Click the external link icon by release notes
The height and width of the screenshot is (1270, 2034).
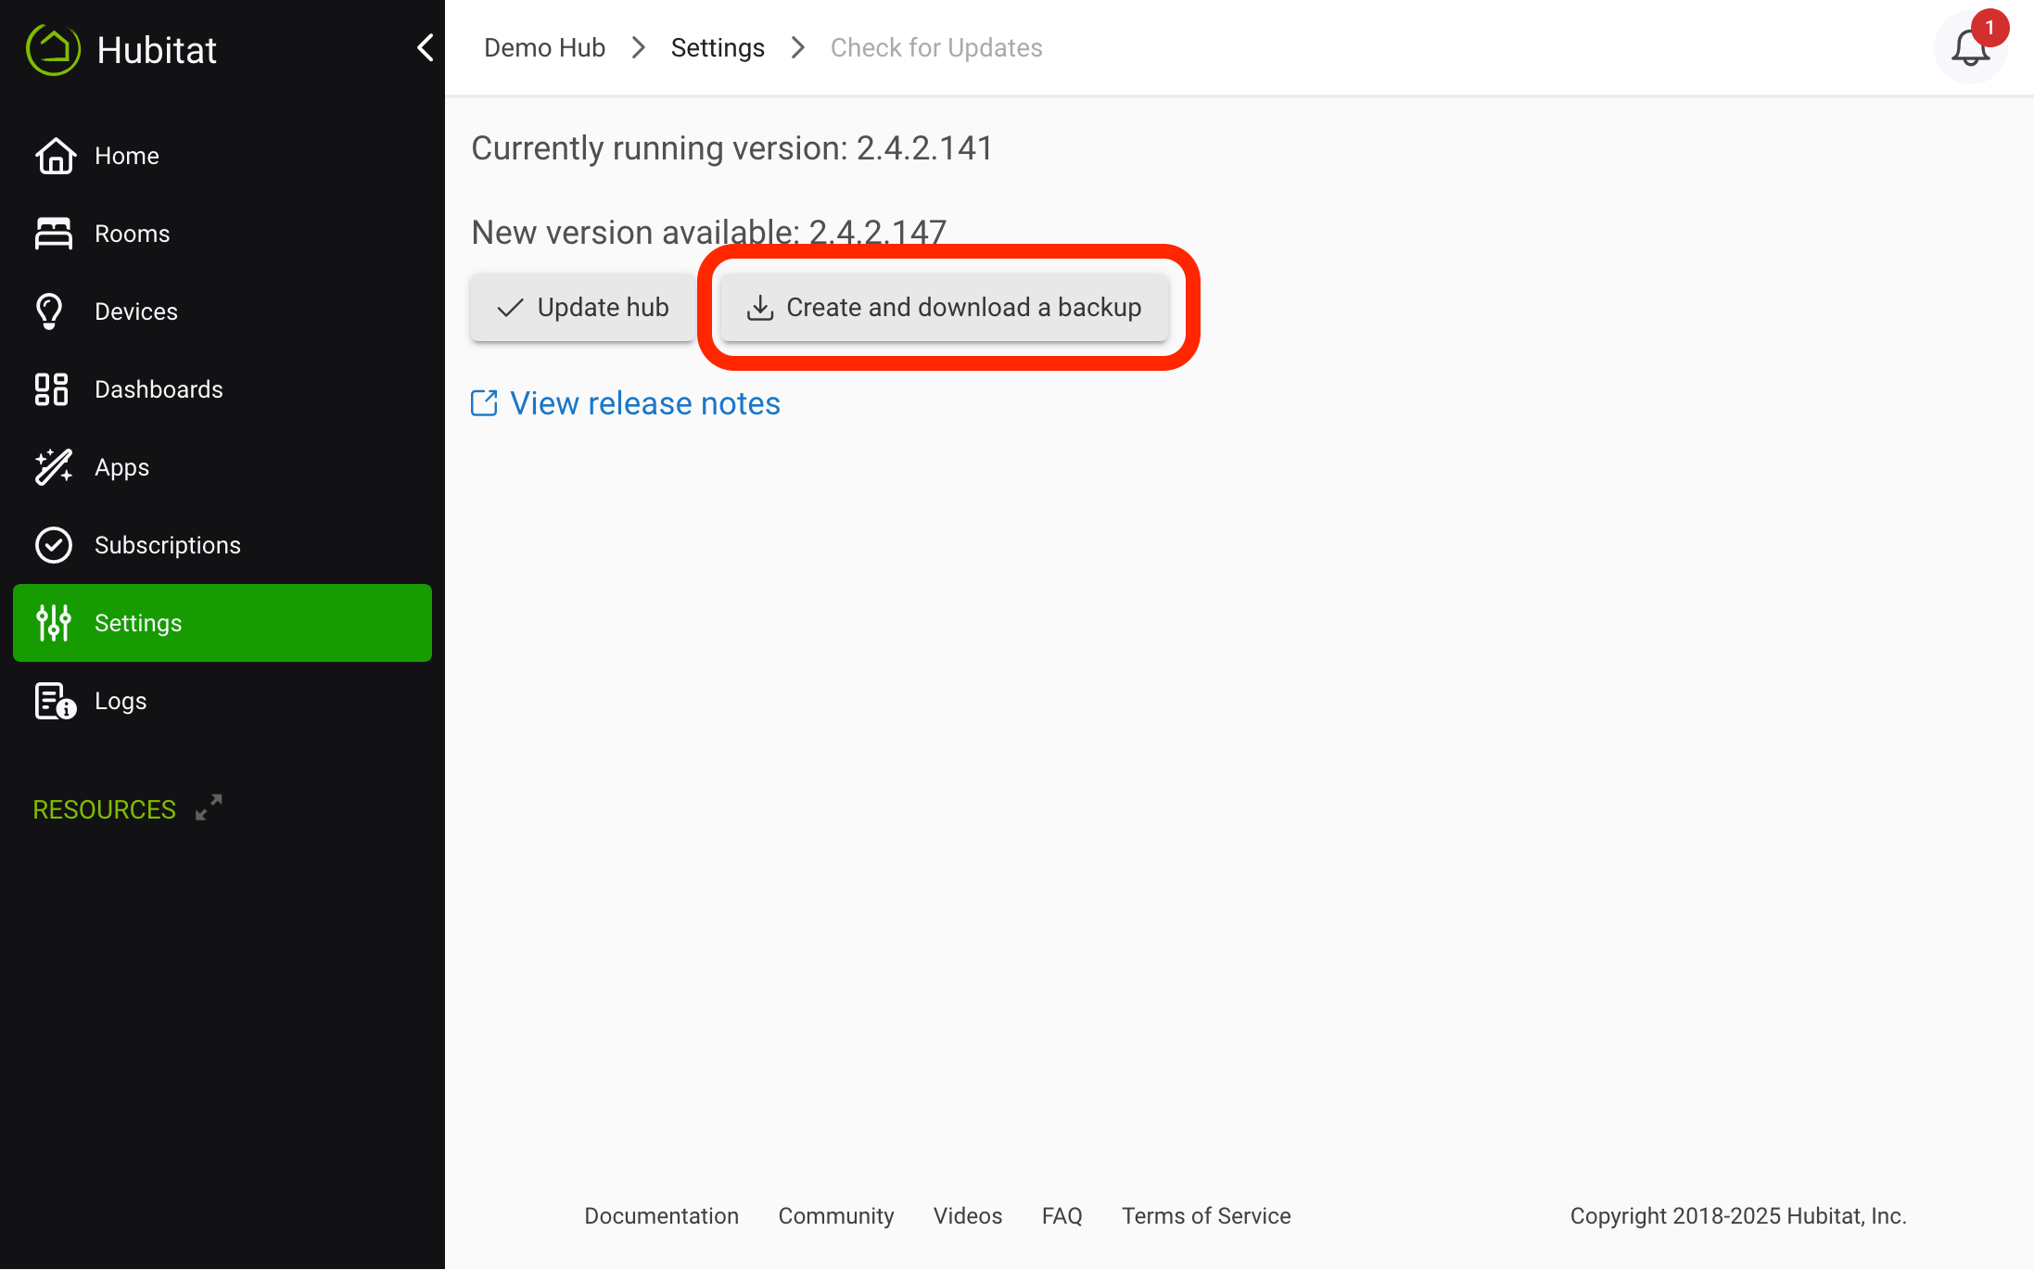click(x=484, y=403)
